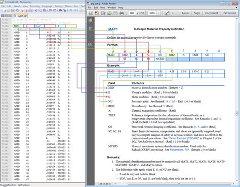Click the Zoom Out icon in Notepad++
Screen dimensions: 240x187
click(75, 10)
